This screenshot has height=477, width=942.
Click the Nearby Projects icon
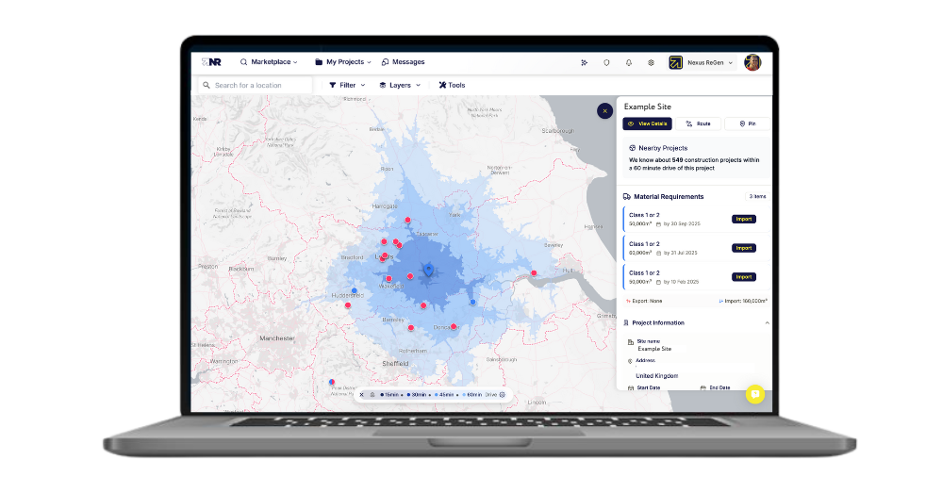click(x=632, y=148)
